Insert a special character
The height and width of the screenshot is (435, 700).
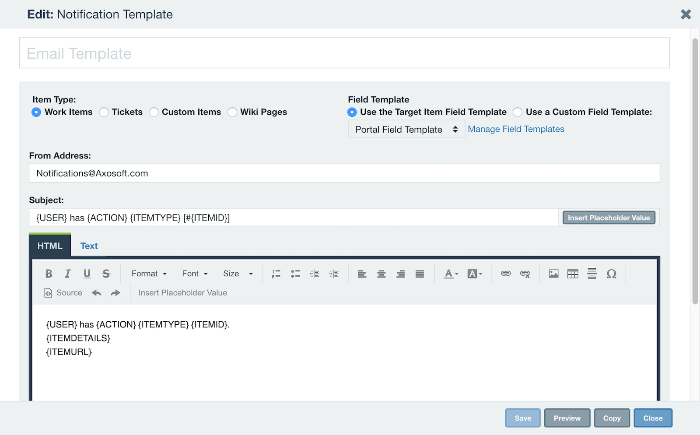612,274
